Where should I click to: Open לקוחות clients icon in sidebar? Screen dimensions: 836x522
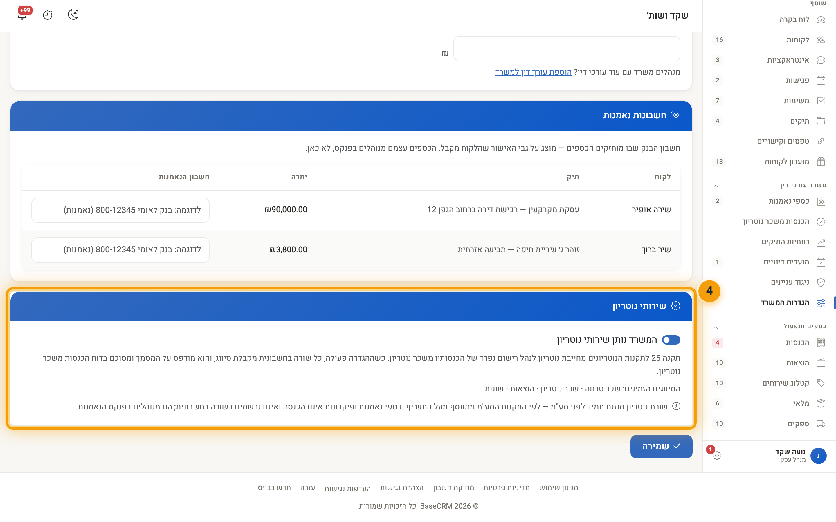821,40
